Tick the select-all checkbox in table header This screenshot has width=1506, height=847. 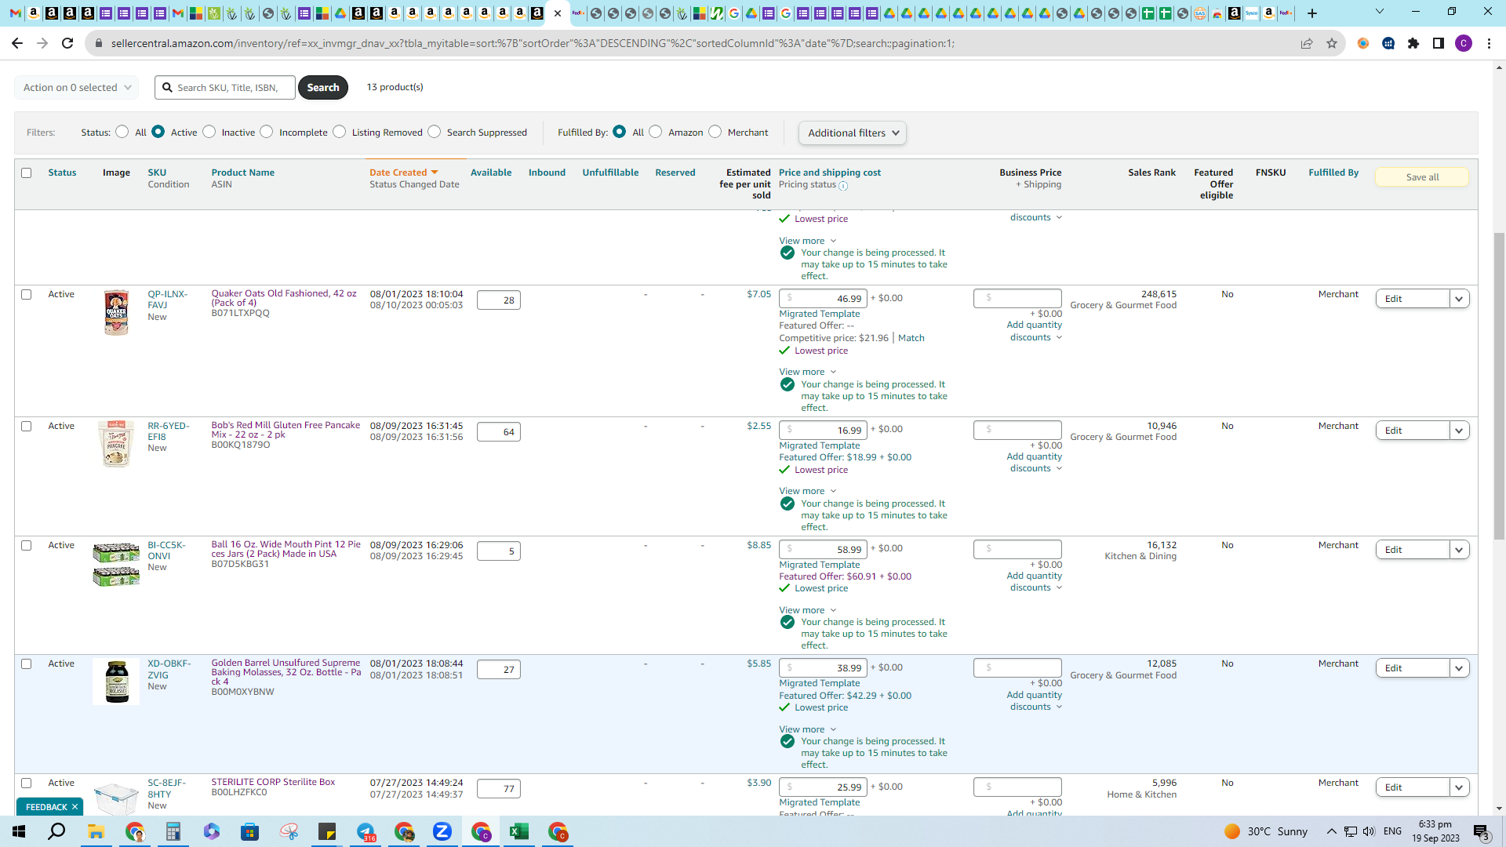point(27,173)
